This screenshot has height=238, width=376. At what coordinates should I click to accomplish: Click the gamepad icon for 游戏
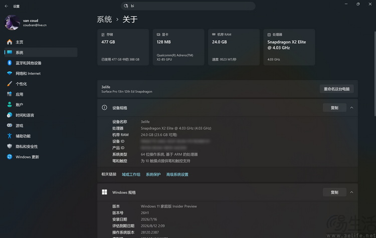pyautogui.click(x=10, y=125)
